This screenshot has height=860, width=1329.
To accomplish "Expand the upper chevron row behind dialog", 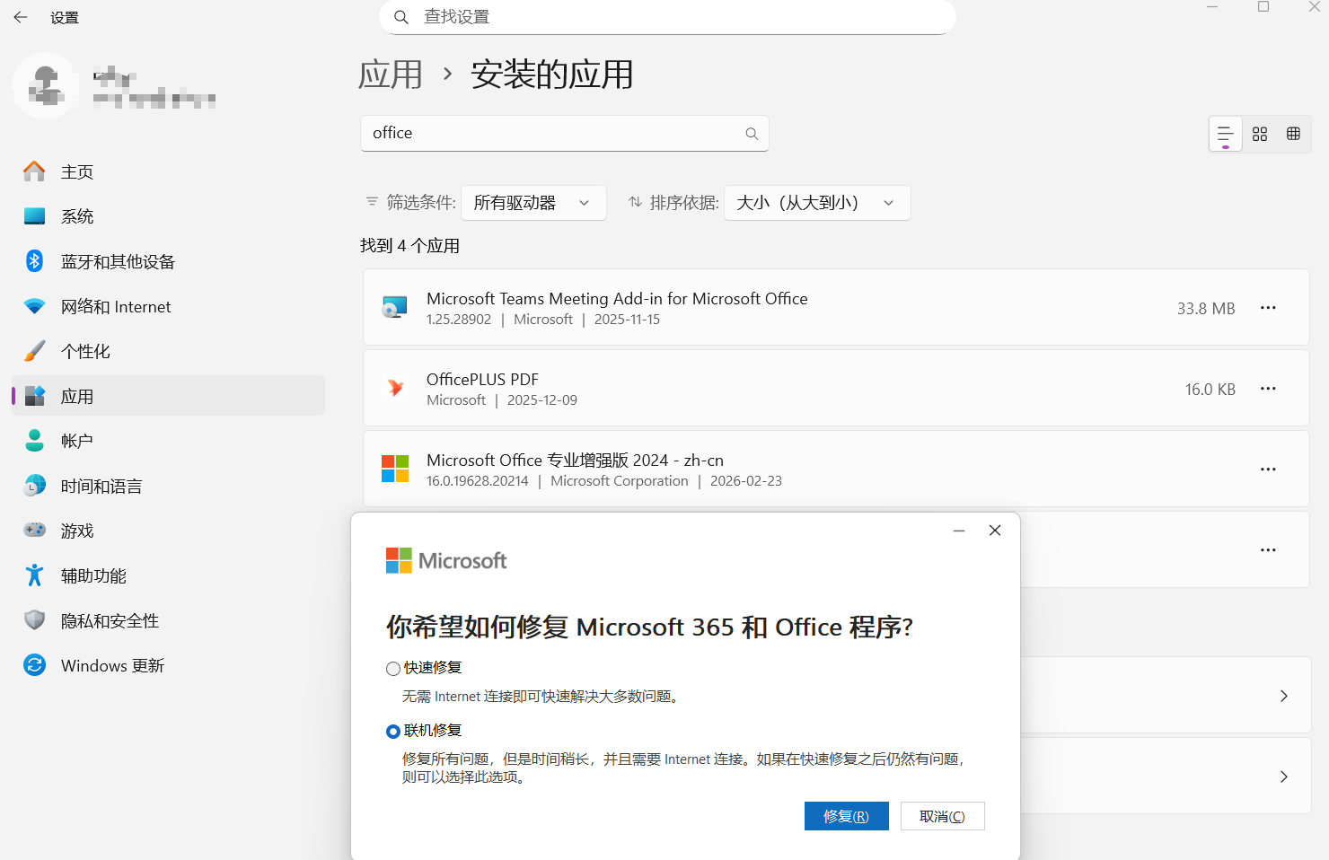I will [x=1283, y=696].
